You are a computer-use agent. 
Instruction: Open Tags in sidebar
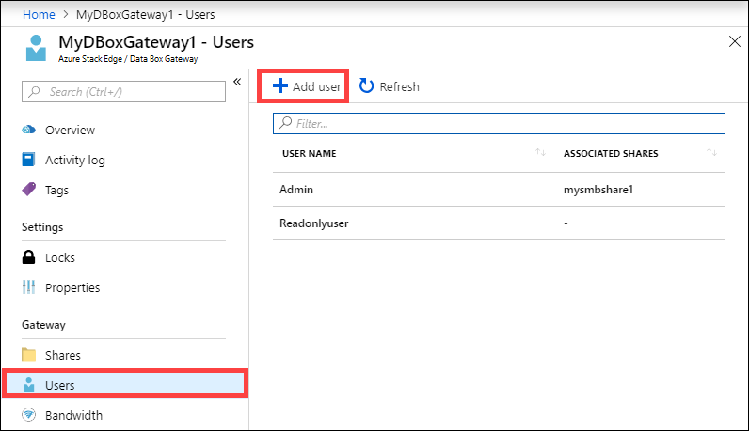pyautogui.click(x=56, y=191)
